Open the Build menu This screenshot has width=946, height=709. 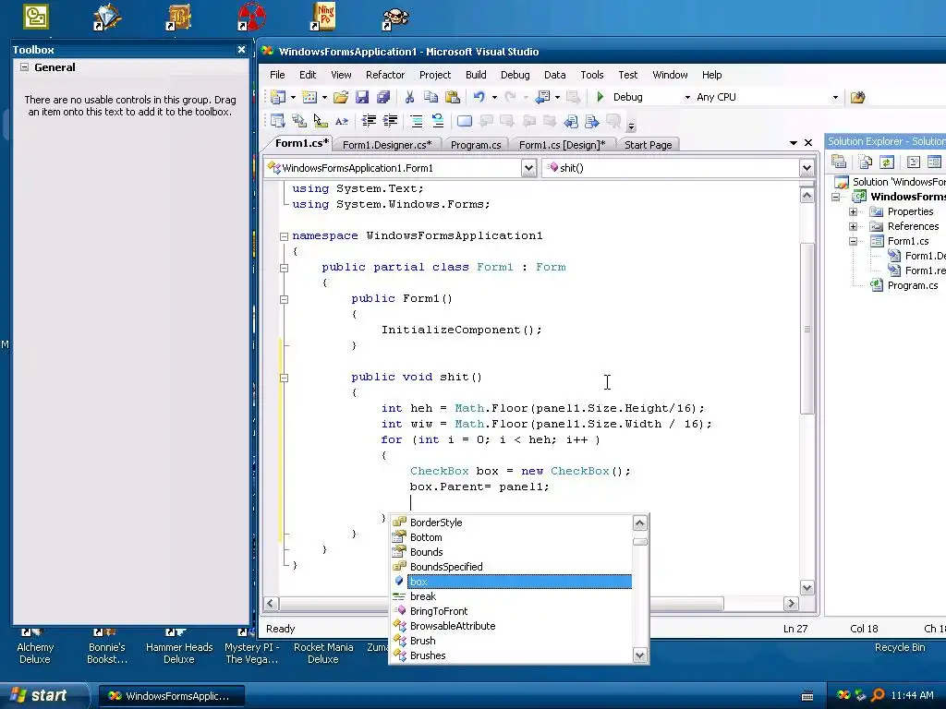[x=476, y=75]
